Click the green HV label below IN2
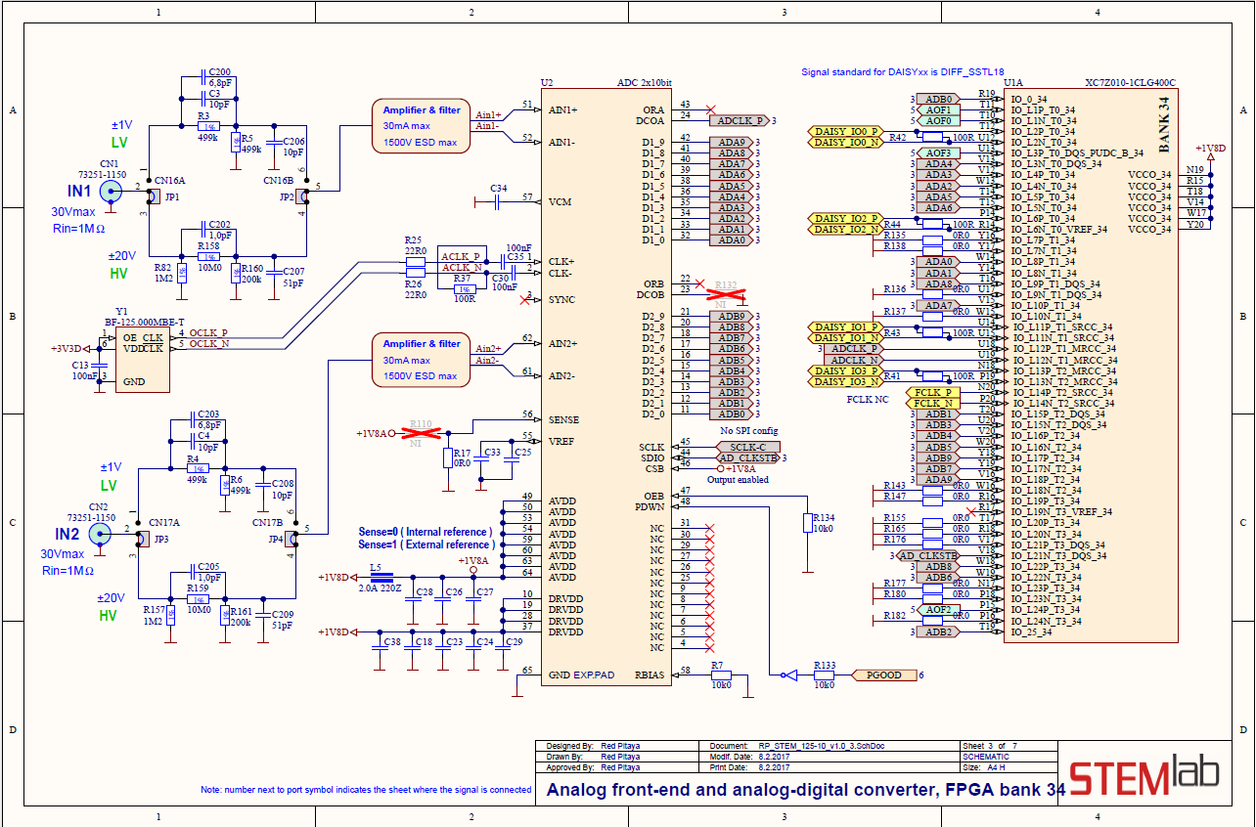Screen dimensions: 1256x827 [108, 616]
